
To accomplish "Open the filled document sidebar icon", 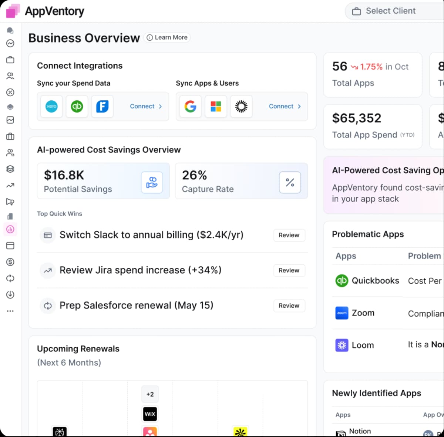I will coord(10,216).
